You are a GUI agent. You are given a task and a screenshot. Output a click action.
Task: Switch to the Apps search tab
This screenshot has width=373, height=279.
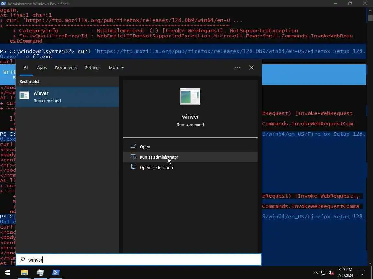(42, 67)
